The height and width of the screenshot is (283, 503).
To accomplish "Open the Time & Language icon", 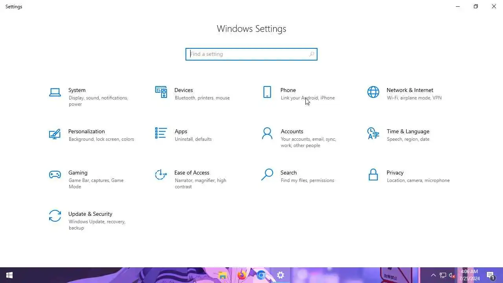I will [373, 133].
